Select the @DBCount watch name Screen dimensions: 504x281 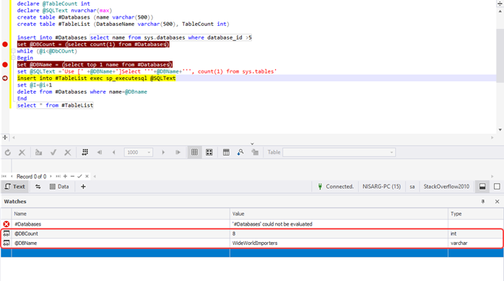click(27, 233)
